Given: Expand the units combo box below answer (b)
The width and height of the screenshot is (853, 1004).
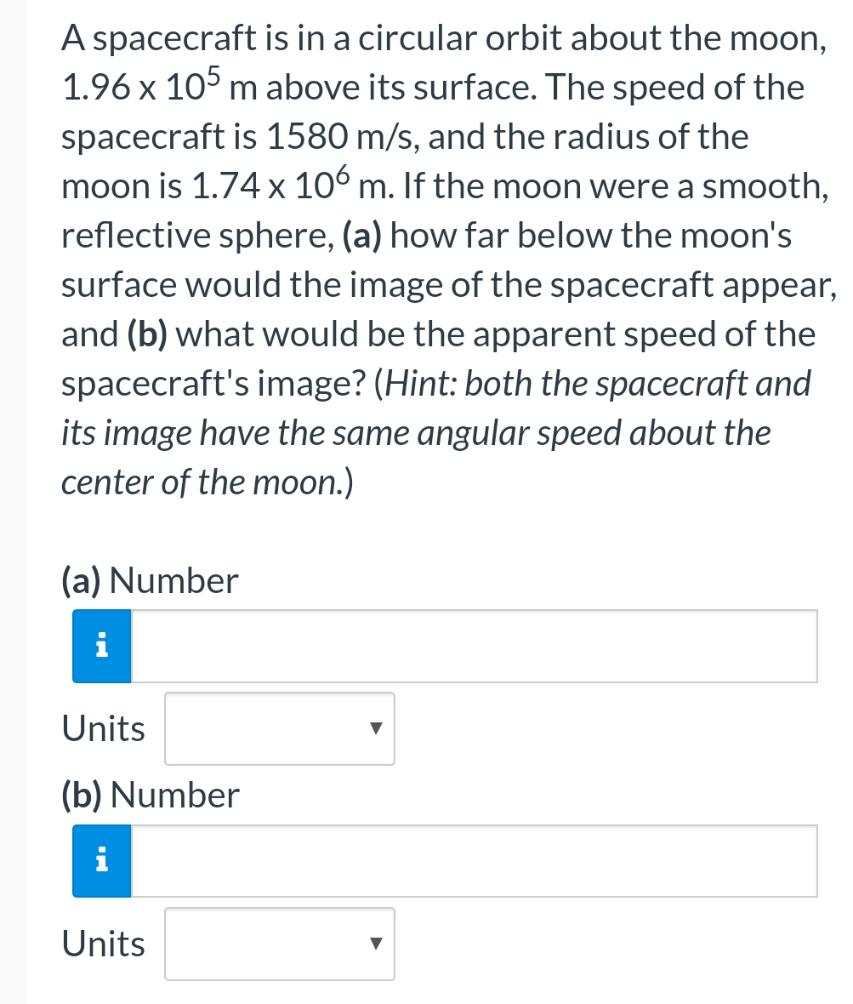Looking at the screenshot, I should click(279, 944).
